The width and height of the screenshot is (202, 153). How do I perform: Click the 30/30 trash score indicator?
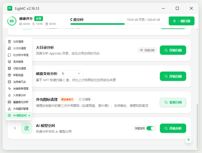(x=51, y=24)
